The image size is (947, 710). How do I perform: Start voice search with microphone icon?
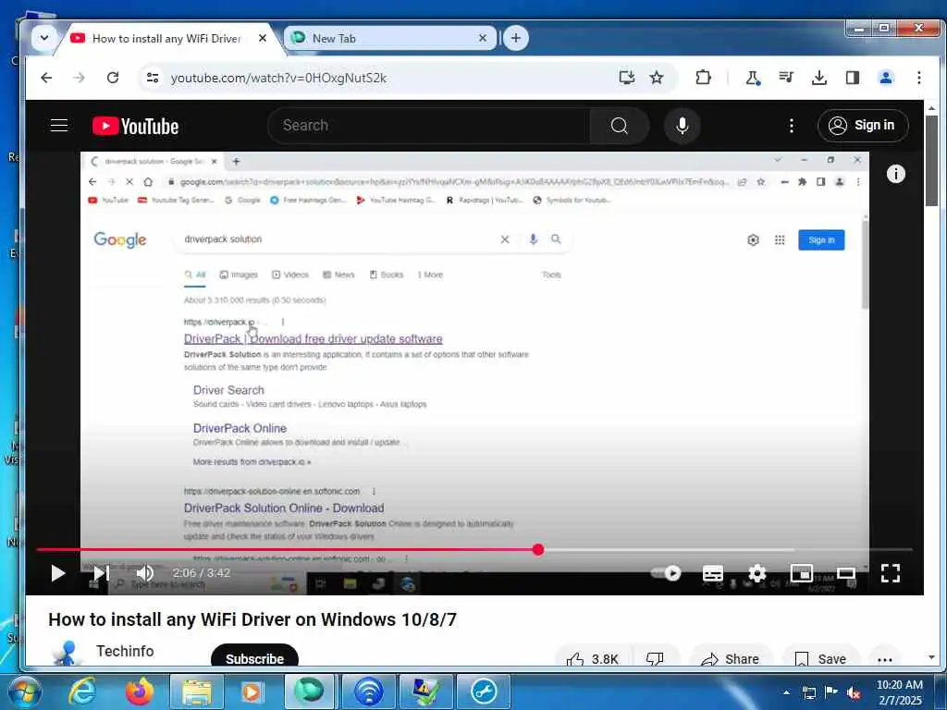(682, 126)
